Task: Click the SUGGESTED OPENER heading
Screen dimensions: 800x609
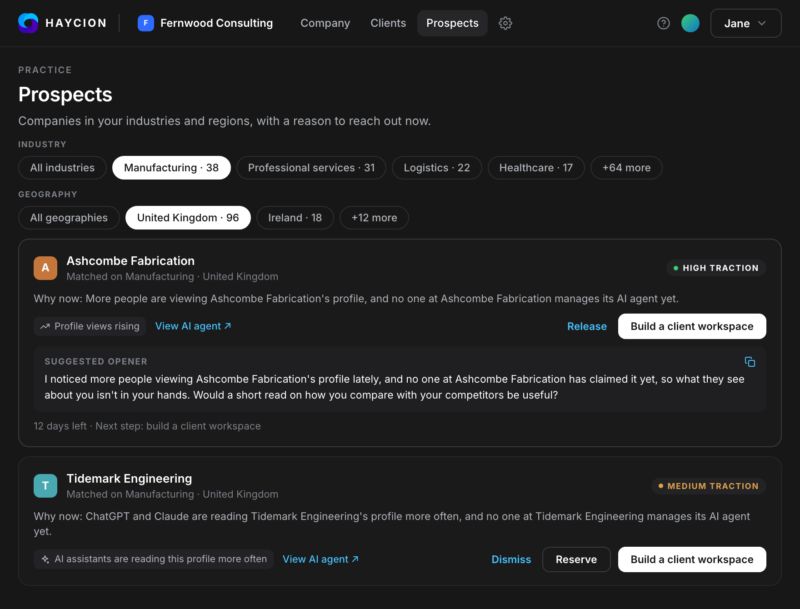Action: click(96, 361)
